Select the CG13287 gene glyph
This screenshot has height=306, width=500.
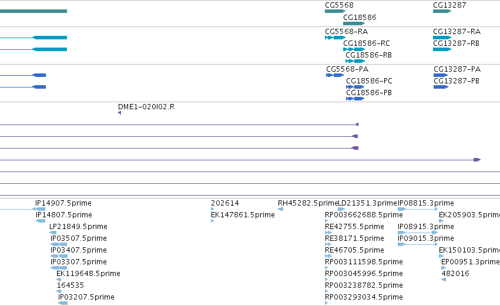point(442,11)
